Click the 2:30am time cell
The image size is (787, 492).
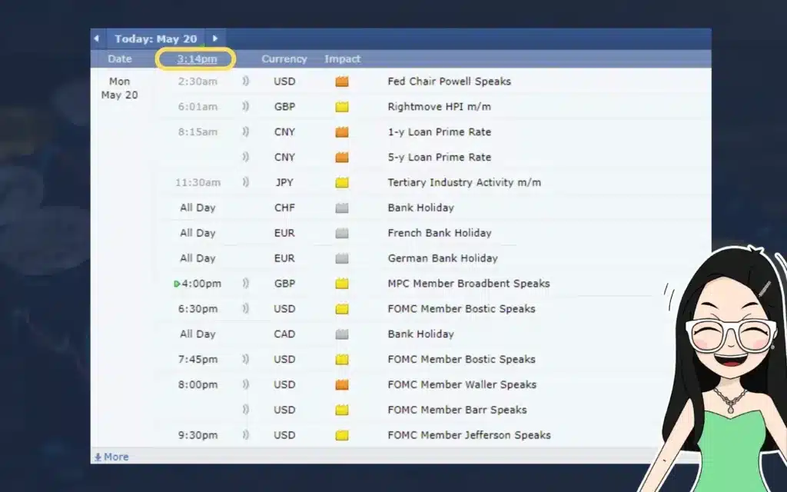(198, 81)
